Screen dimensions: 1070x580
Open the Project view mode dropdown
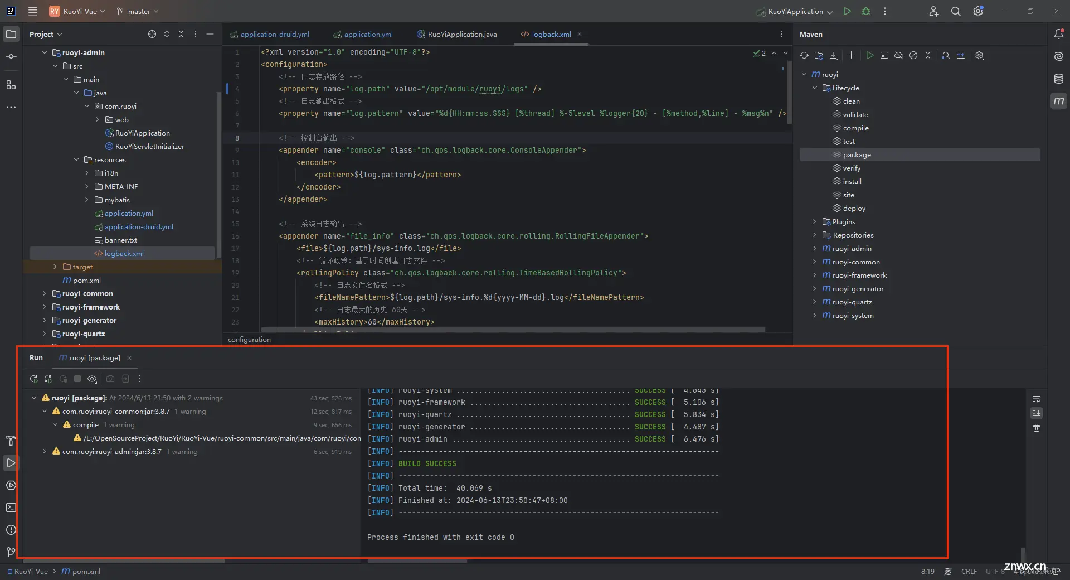(46, 34)
